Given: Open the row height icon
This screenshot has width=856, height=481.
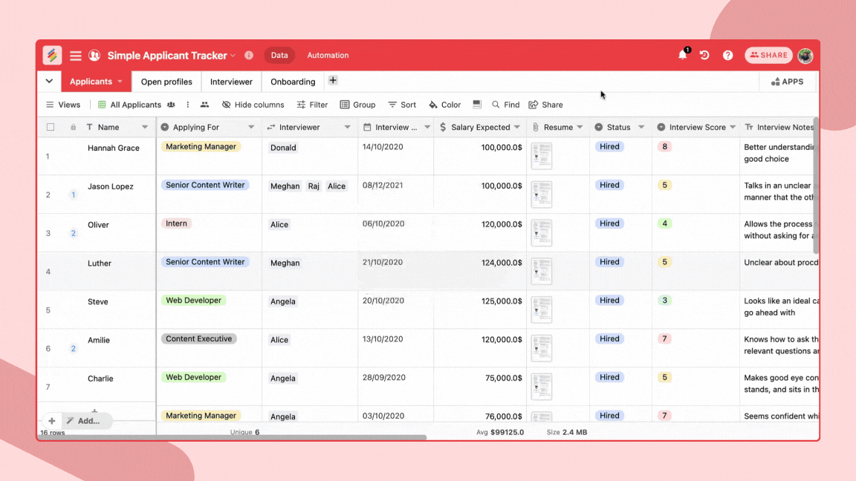Looking at the screenshot, I should click(x=477, y=105).
